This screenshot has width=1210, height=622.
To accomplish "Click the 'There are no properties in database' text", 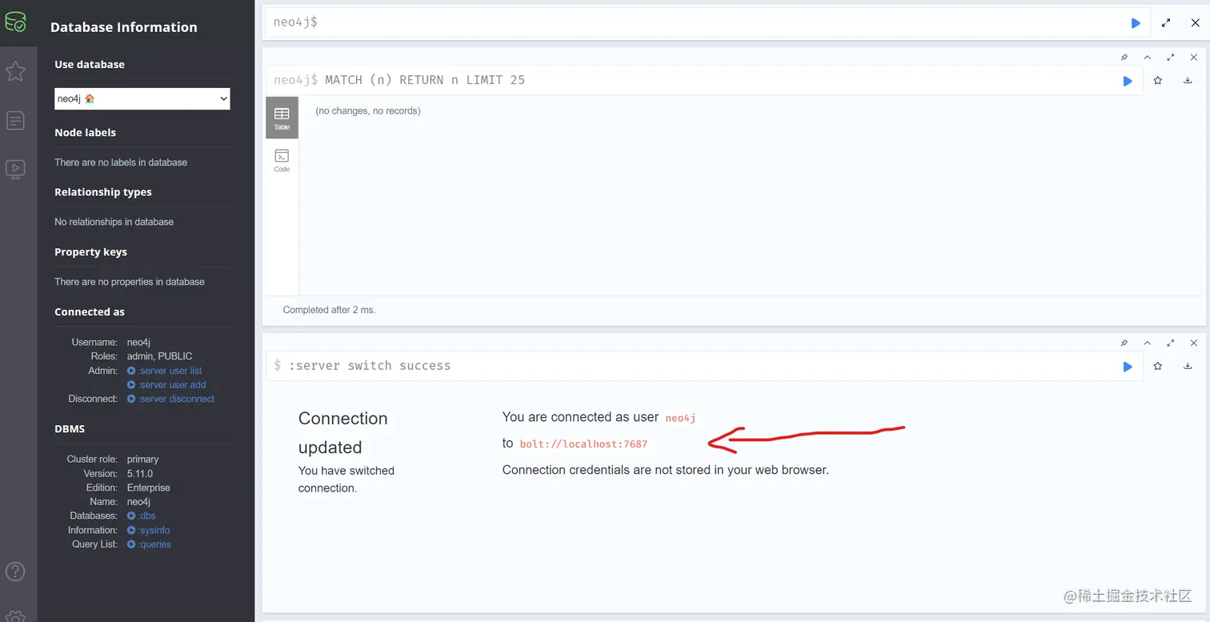I will [x=130, y=282].
